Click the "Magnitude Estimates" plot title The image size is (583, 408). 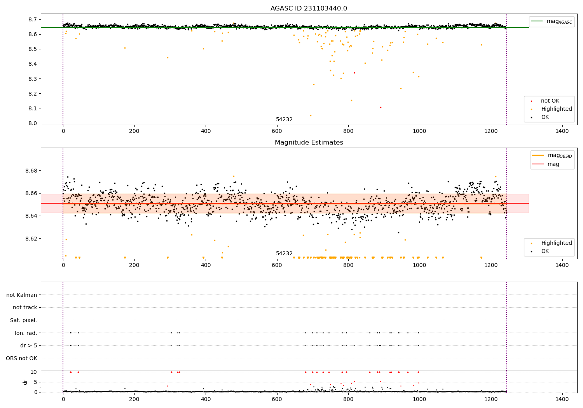pyautogui.click(x=309, y=143)
